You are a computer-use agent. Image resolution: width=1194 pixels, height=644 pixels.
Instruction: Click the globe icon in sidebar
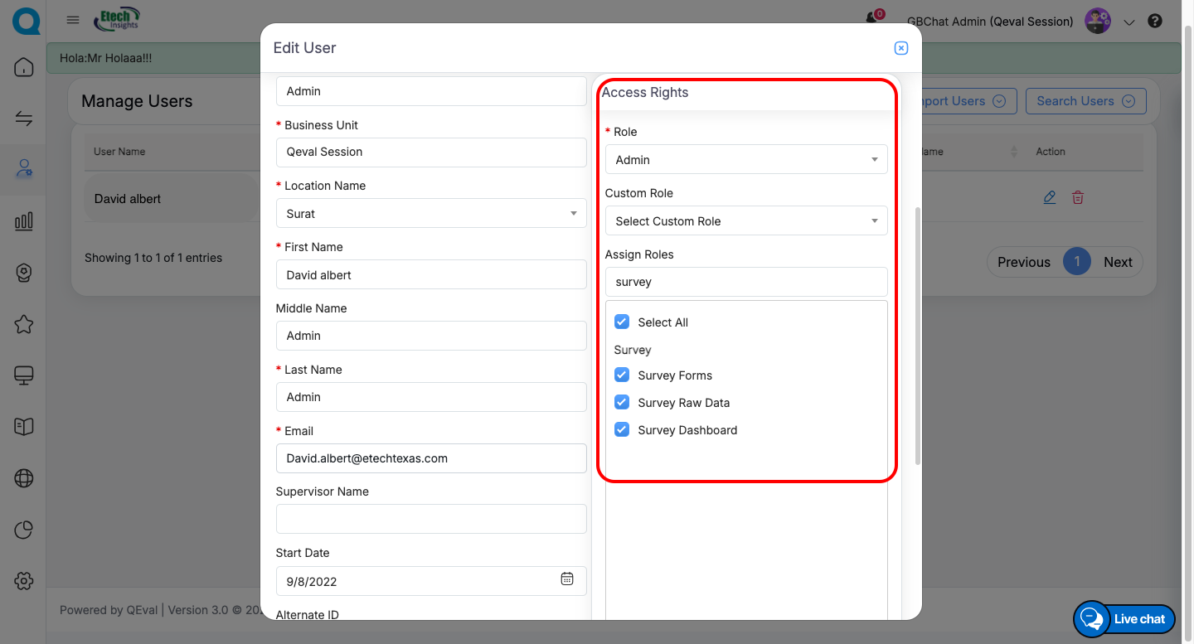coord(24,478)
